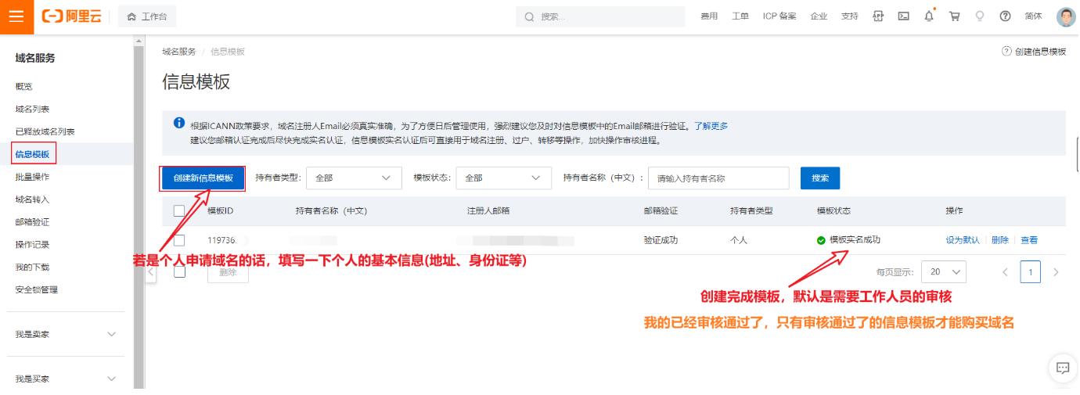The width and height of the screenshot is (1080, 395).
Task: Open the hamburger menu in the orange corner
Action: click(x=16, y=16)
